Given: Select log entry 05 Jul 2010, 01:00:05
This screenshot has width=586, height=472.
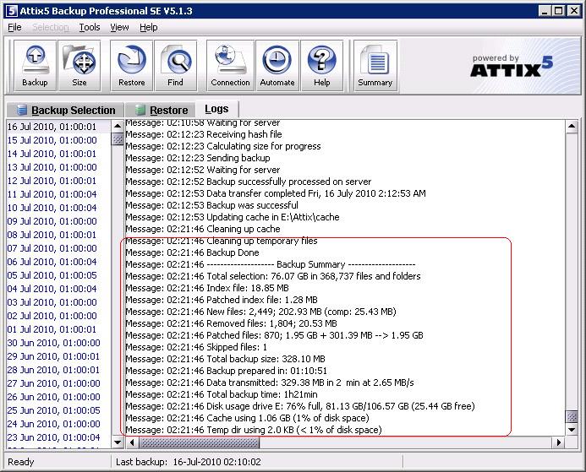Looking at the screenshot, I should [x=52, y=275].
